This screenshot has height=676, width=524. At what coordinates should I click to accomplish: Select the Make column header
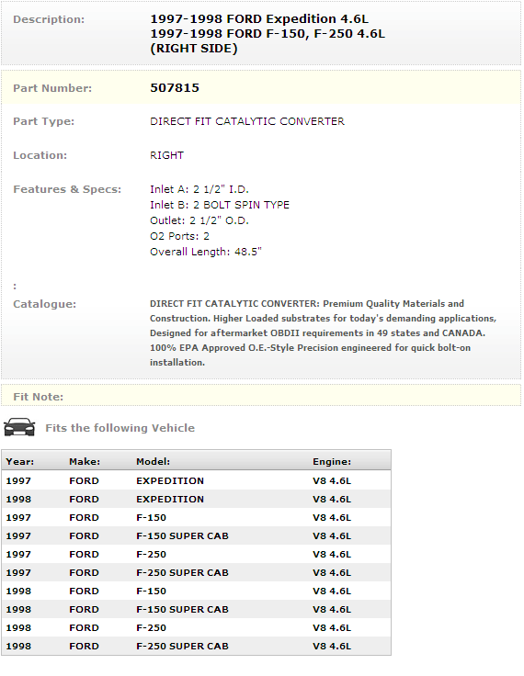[x=85, y=462]
